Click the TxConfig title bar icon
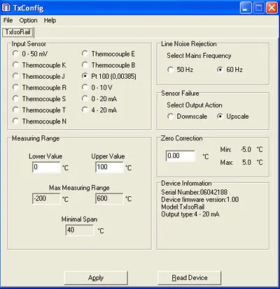 pyautogui.click(x=6, y=8)
